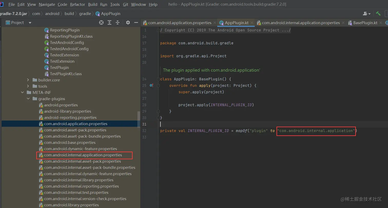Viewport: 388px width, 208px height.
Task: Click the Select Opened File target icon
Action: [x=101, y=23]
